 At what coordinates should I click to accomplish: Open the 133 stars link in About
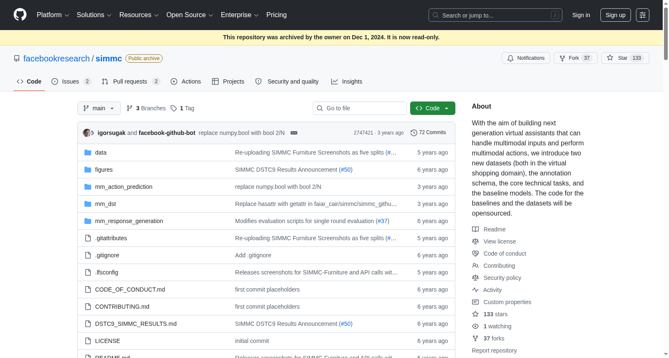(x=495, y=314)
